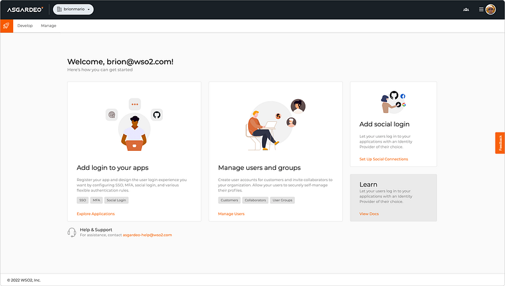The height and width of the screenshot is (286, 505).
Task: Open the users icon in header
Action: tap(466, 9)
